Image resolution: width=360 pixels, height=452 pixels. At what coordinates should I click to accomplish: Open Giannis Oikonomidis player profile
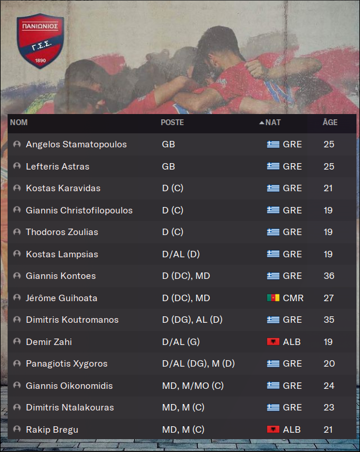[x=69, y=386]
